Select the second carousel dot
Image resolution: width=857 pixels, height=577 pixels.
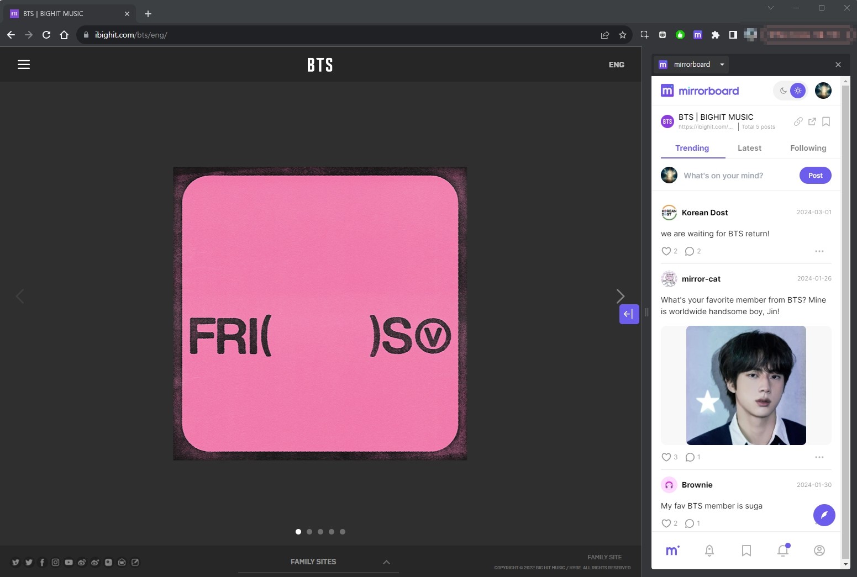click(309, 532)
